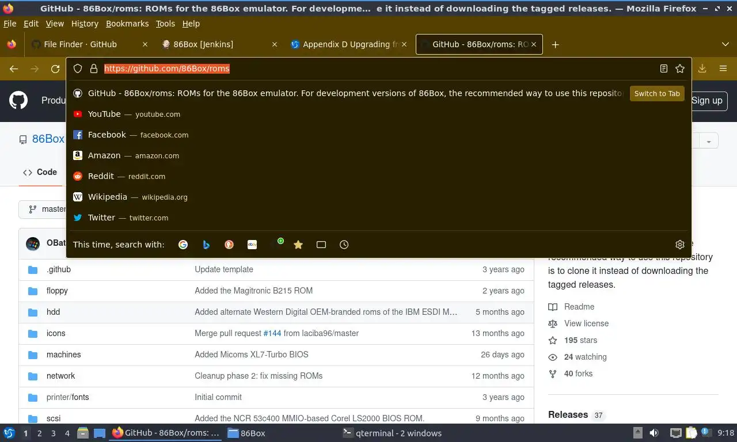Switch to 86Box [Jenkins] tab
This screenshot has width=737, height=442.
219,44
